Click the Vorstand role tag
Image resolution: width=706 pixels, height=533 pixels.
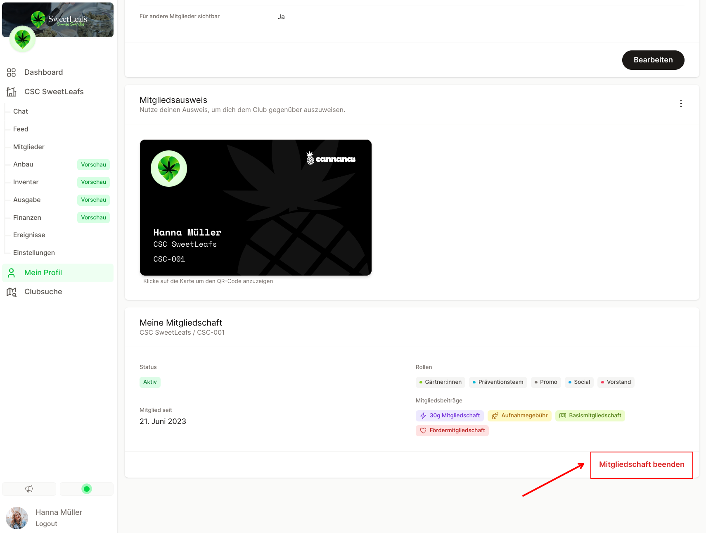[x=616, y=382]
